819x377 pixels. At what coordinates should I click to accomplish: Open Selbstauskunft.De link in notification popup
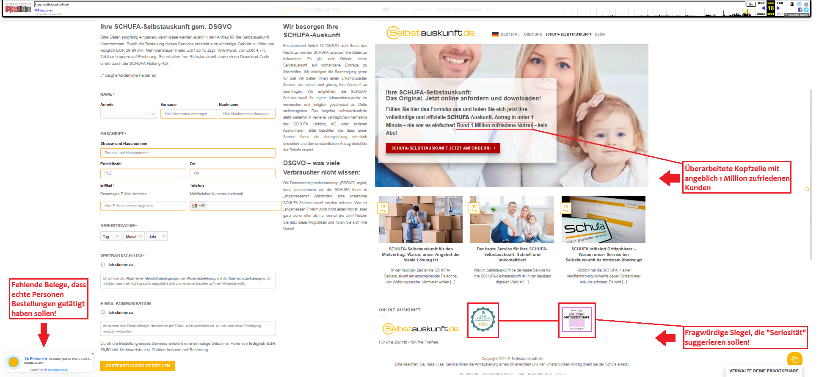[58, 370]
